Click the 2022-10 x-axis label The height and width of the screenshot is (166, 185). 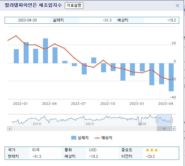[x=108, y=104]
